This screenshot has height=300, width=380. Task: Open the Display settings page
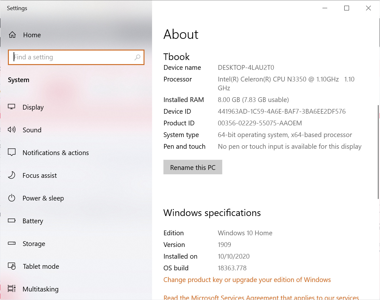click(76, 107)
